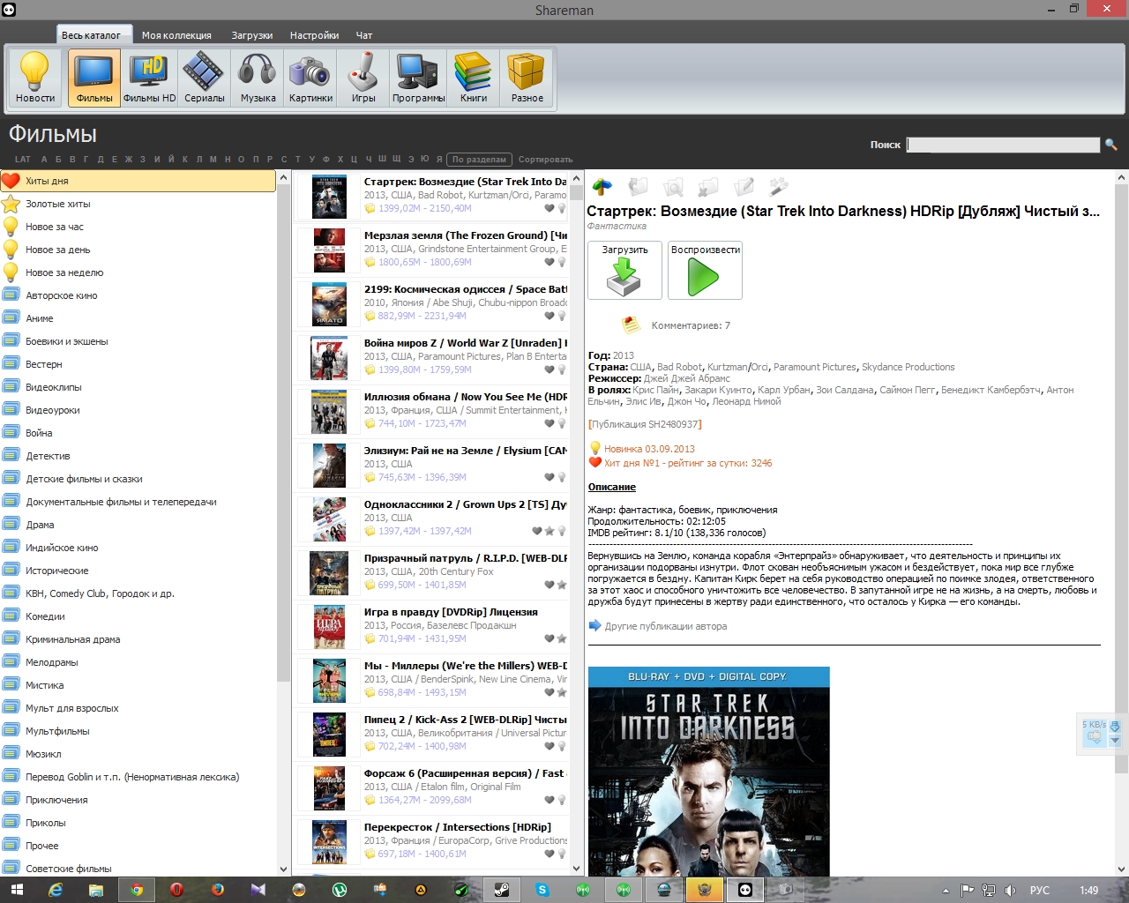
Task: Click the movie list scrollbar up arrow
Action: pyautogui.click(x=576, y=178)
